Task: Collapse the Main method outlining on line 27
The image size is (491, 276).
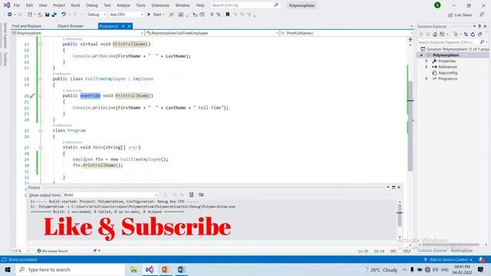Action: (x=41, y=147)
